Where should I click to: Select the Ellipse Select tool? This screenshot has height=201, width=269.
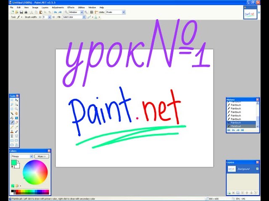pos(12,109)
